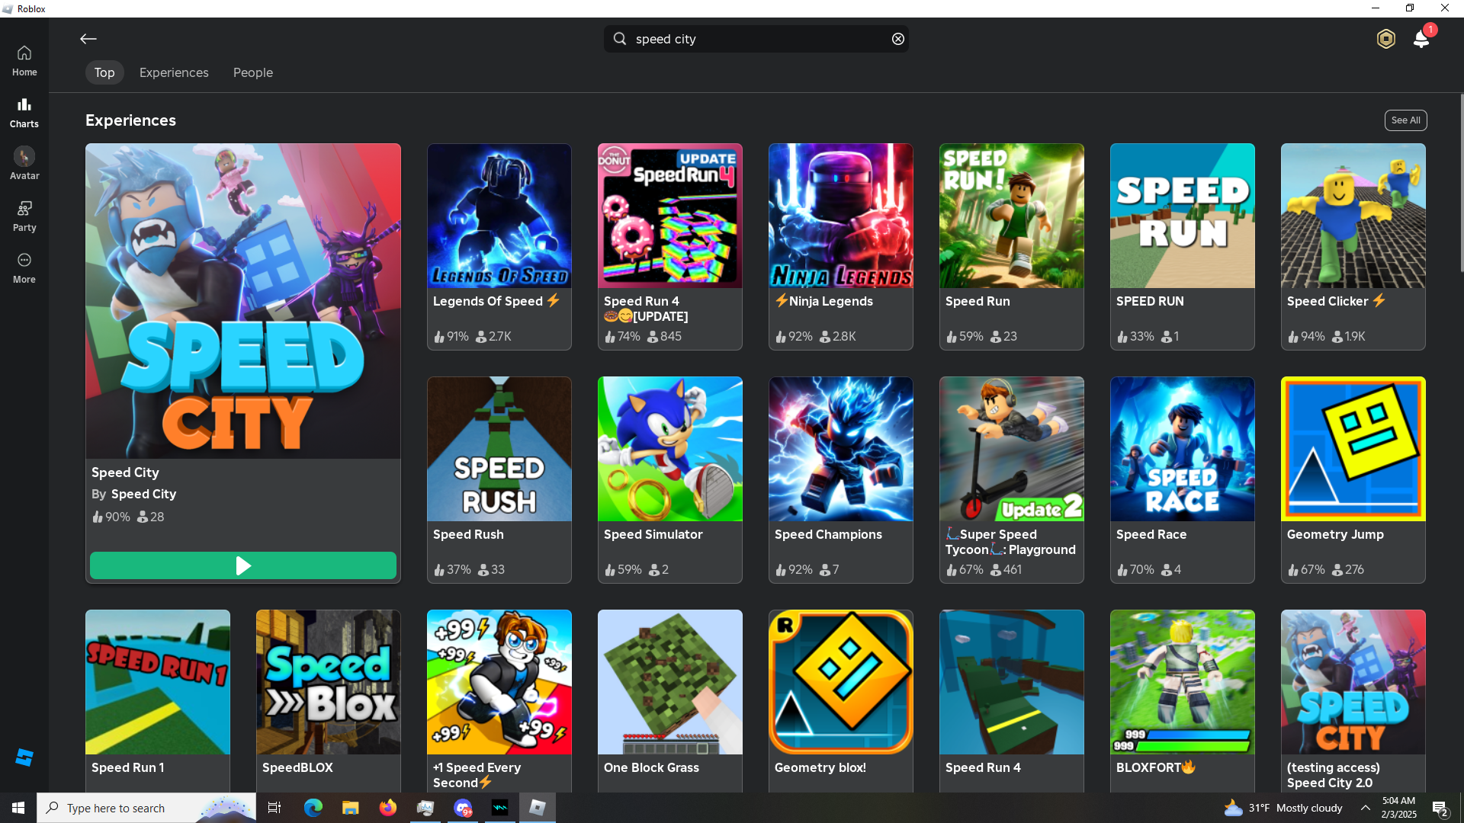The image size is (1464, 823).
Task: Select the Top tab
Action: click(x=104, y=72)
